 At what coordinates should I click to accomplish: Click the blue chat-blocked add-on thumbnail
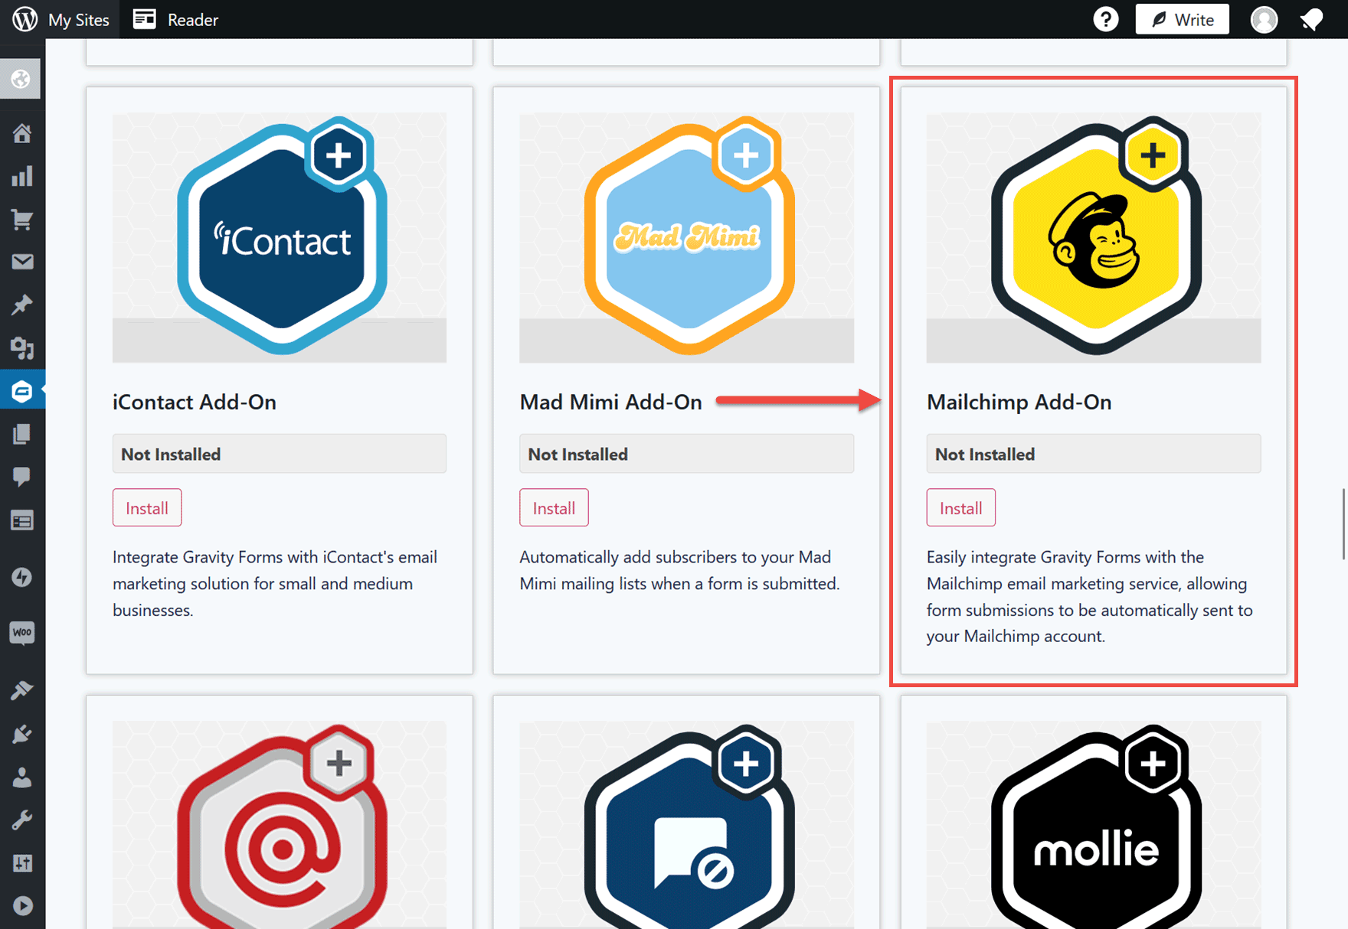click(x=686, y=825)
